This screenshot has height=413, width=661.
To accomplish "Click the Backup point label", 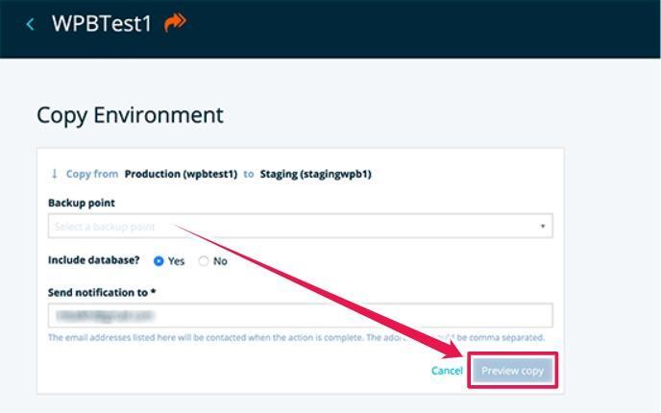I will tap(82, 203).
